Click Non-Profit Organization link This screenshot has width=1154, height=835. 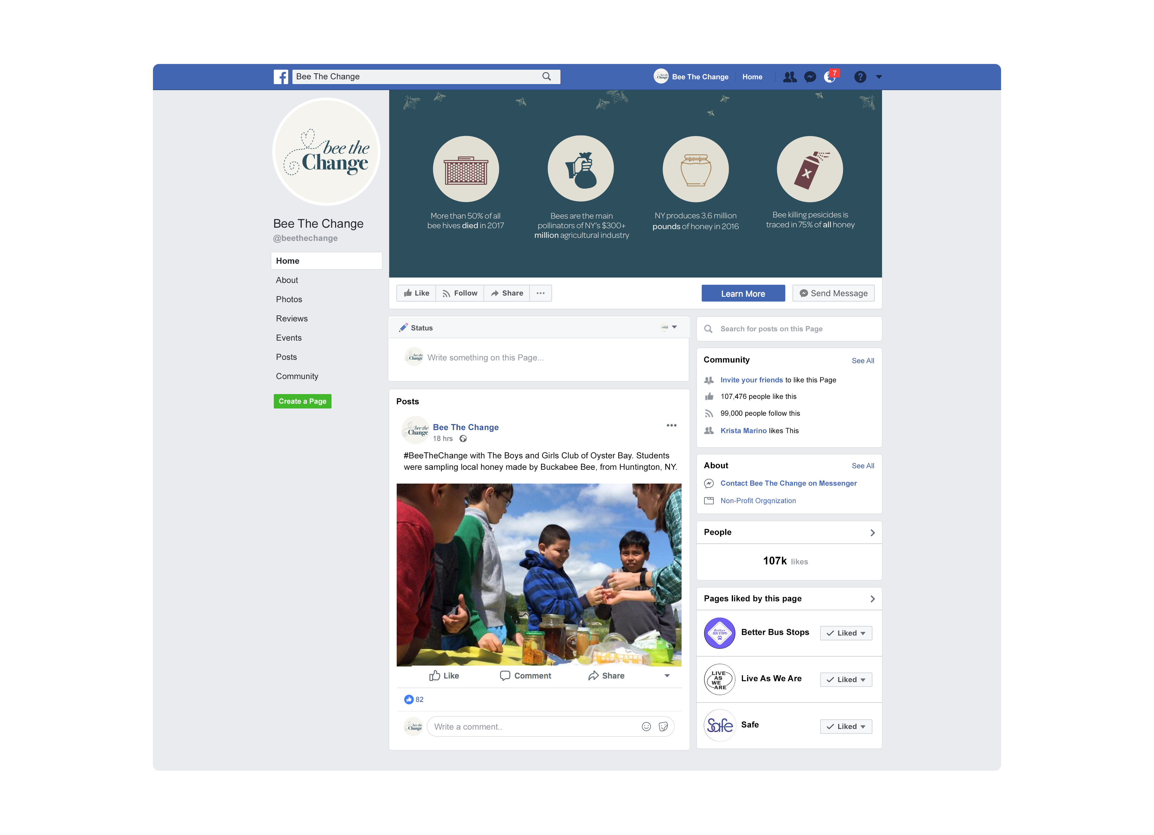tap(758, 501)
